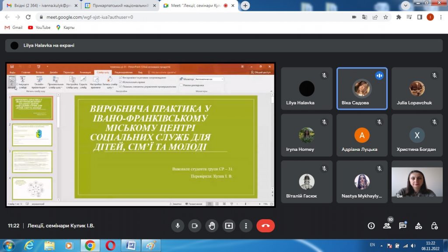Open the Activities panel
The image size is (448, 252).
tap(419, 226)
